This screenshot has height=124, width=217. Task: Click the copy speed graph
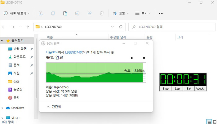(x=96, y=73)
